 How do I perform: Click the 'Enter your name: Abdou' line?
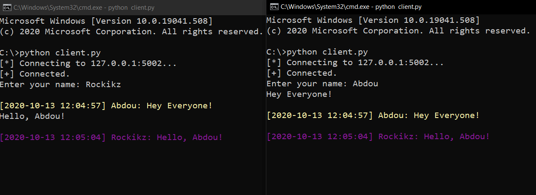(322, 83)
